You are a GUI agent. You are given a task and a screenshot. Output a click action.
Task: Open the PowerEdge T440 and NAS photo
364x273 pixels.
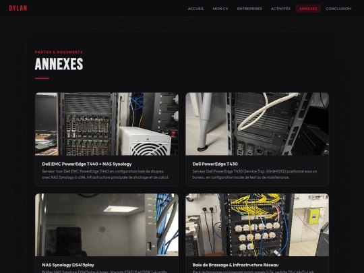(107, 124)
